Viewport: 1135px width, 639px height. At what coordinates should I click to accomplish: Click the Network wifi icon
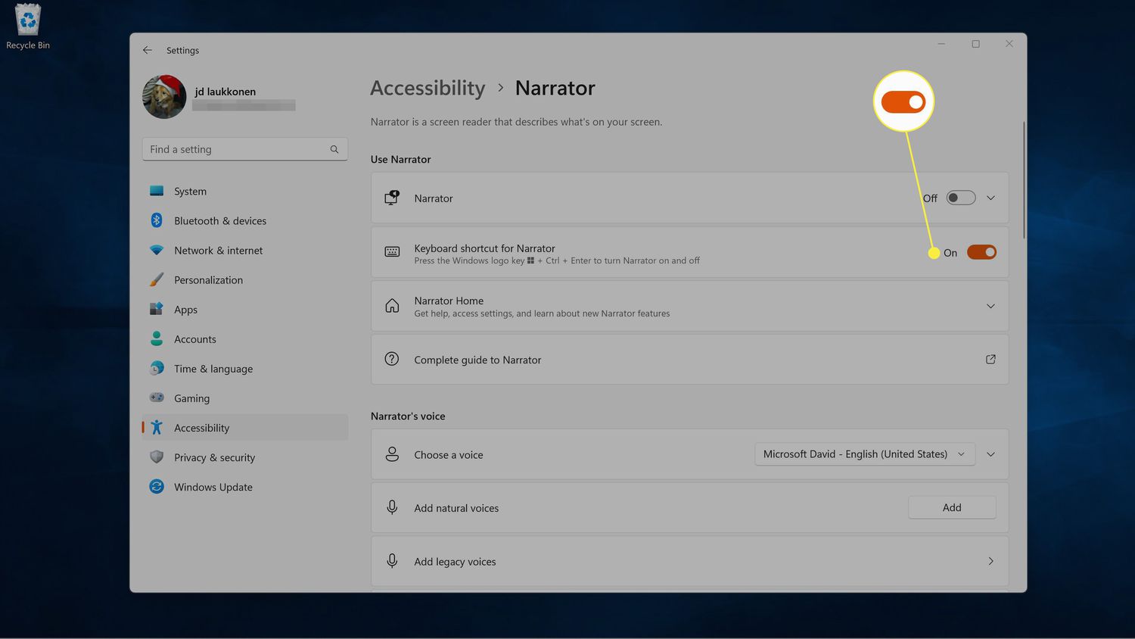point(157,250)
